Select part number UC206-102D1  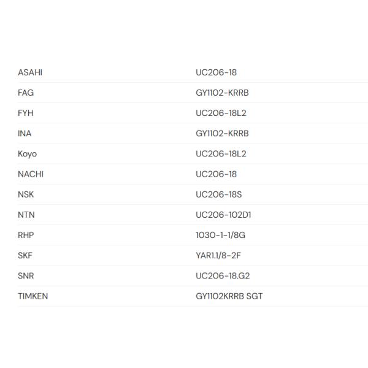[223, 215]
